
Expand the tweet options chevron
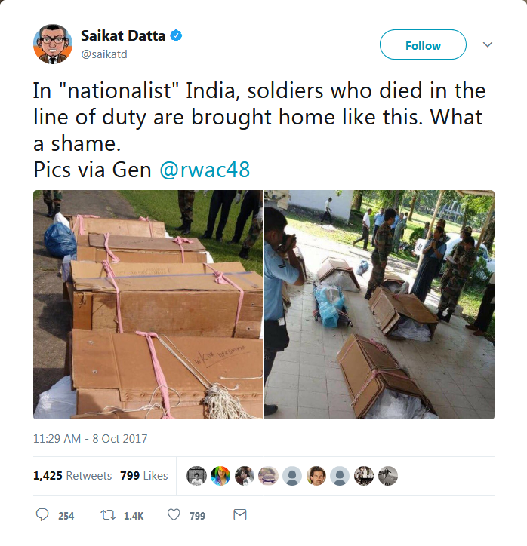(488, 44)
